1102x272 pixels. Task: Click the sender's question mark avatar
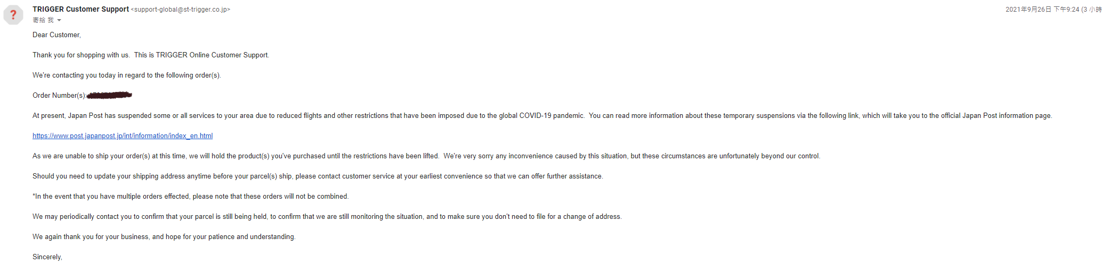click(13, 15)
